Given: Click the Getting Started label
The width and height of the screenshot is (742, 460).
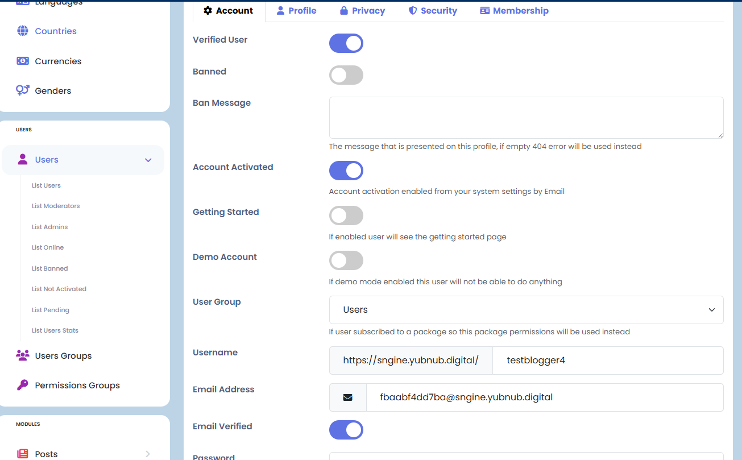Looking at the screenshot, I should point(226,212).
